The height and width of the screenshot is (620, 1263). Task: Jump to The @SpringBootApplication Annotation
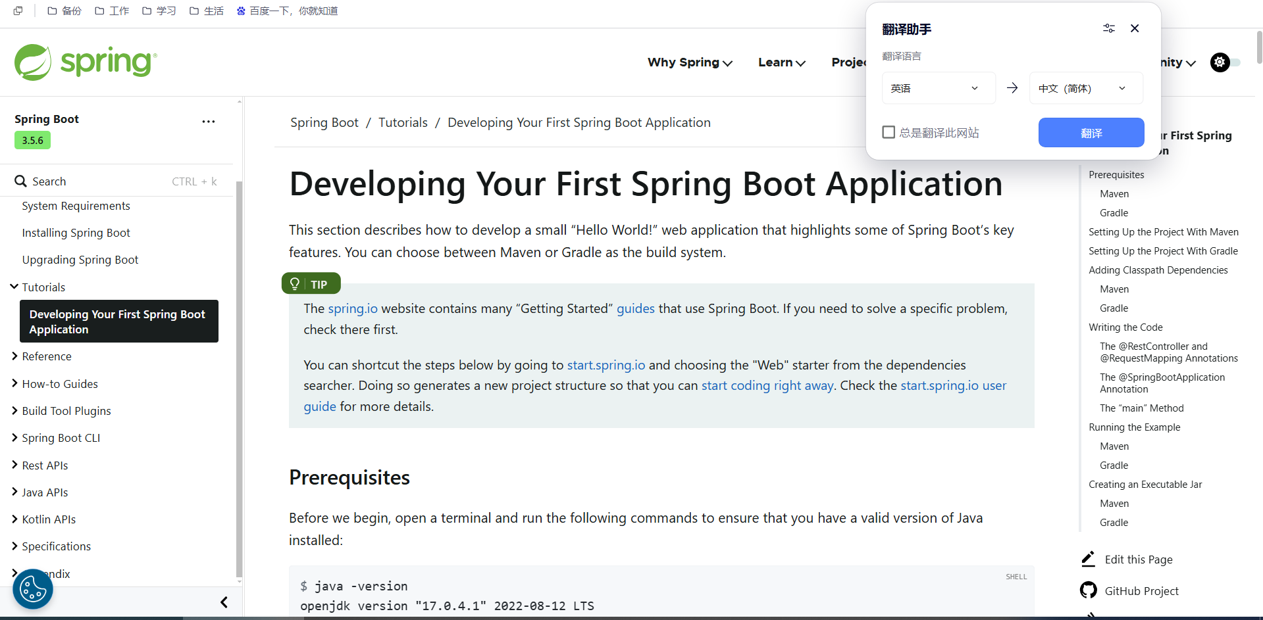coord(1162,383)
